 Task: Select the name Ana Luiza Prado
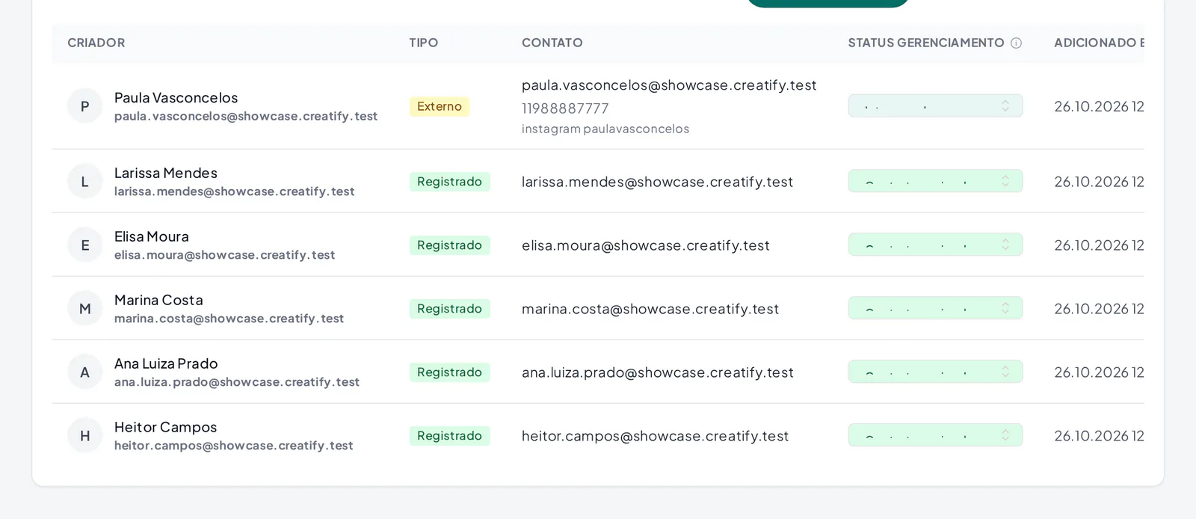coord(166,364)
